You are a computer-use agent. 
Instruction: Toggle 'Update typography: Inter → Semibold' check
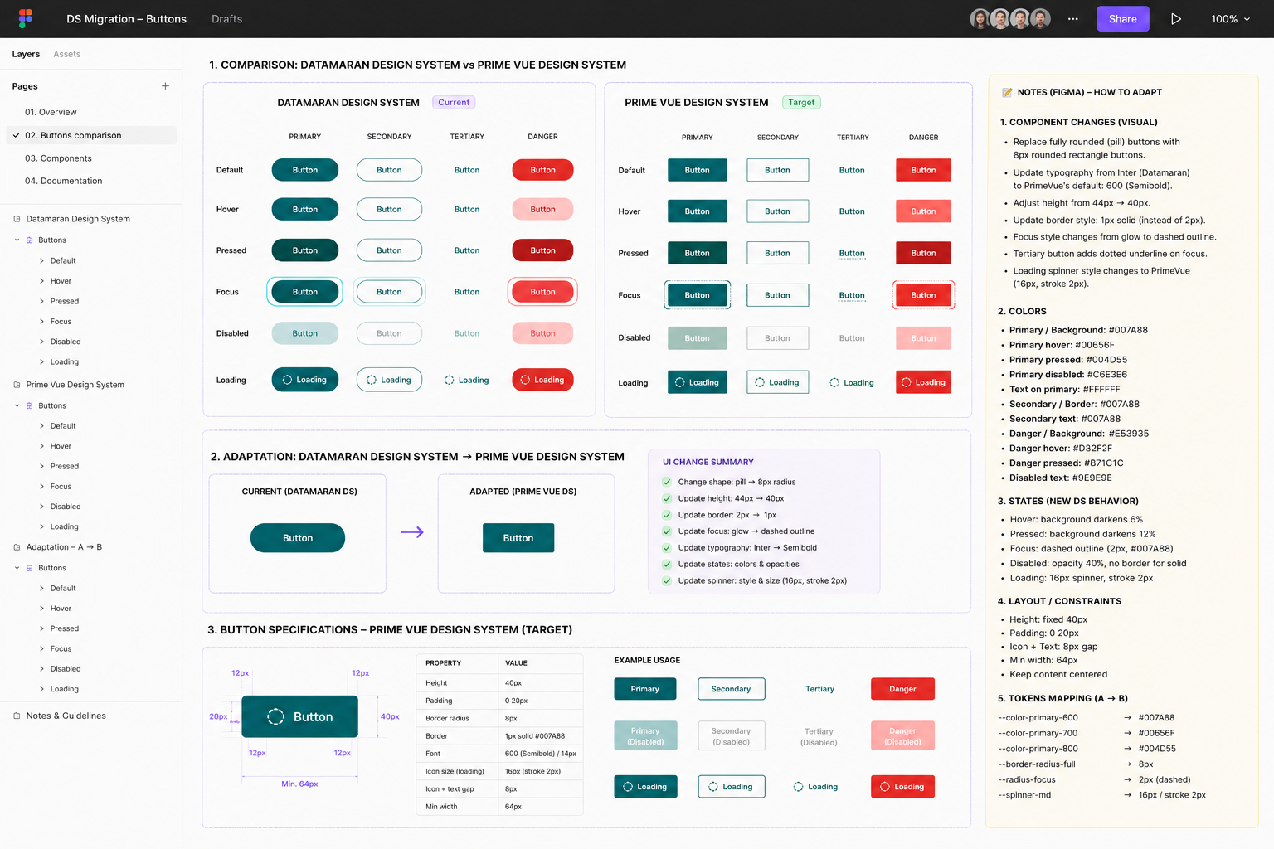pos(667,548)
